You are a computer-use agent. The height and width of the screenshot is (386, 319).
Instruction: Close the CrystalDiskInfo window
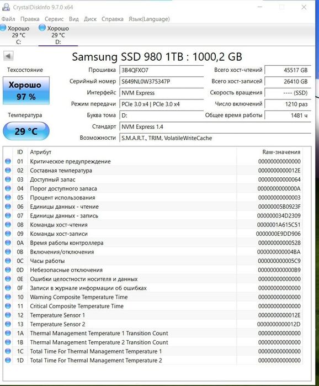pyautogui.click(x=304, y=7)
